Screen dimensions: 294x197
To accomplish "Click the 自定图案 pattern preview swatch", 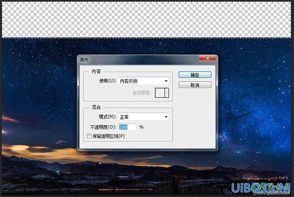I will (160, 93).
